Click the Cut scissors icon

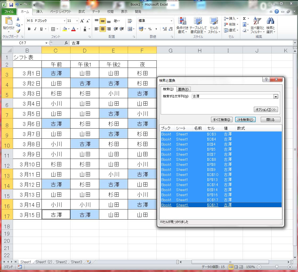pyautogui.click(x=18, y=19)
